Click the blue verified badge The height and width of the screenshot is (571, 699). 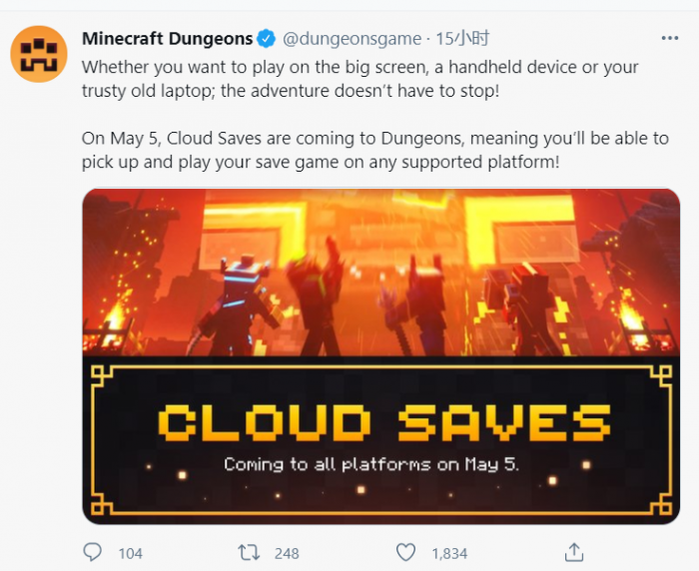tap(267, 39)
